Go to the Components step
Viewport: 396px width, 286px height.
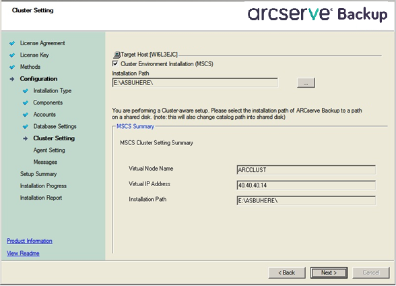[x=48, y=103]
